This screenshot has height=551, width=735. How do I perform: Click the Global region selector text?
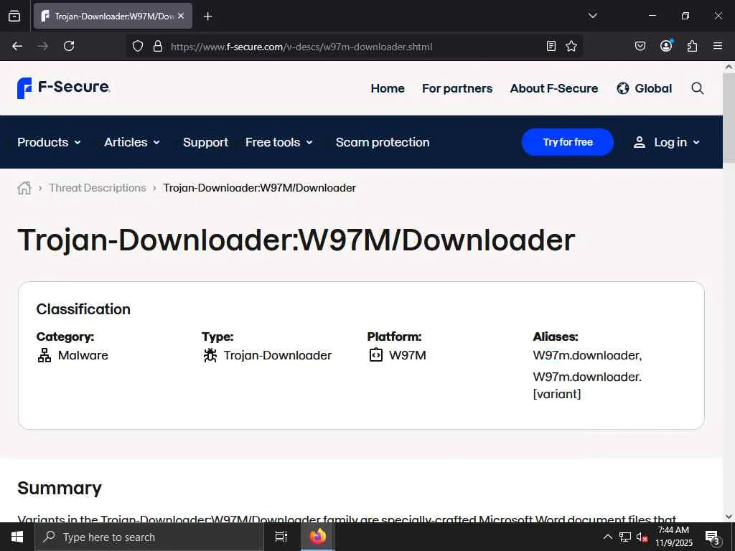[x=653, y=88]
